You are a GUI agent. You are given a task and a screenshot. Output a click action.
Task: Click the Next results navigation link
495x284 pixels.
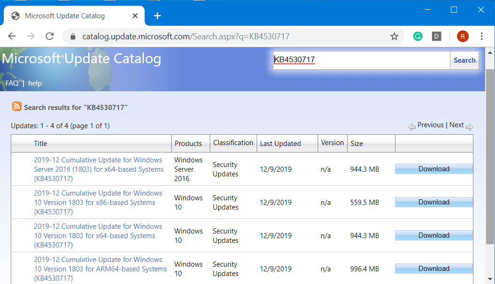tap(456, 124)
